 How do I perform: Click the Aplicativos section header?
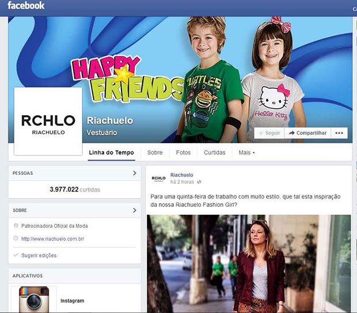[75, 276]
